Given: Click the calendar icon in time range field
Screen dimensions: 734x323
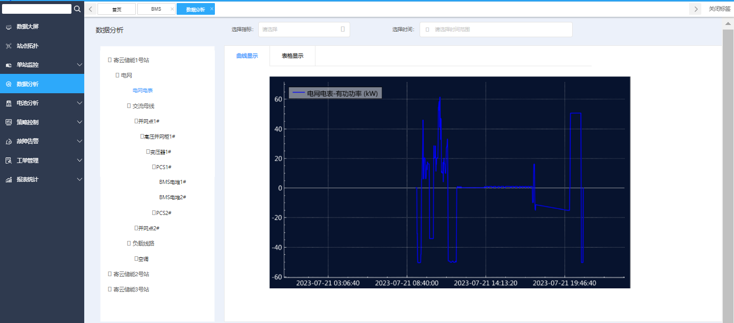Looking at the screenshot, I should click(x=427, y=30).
